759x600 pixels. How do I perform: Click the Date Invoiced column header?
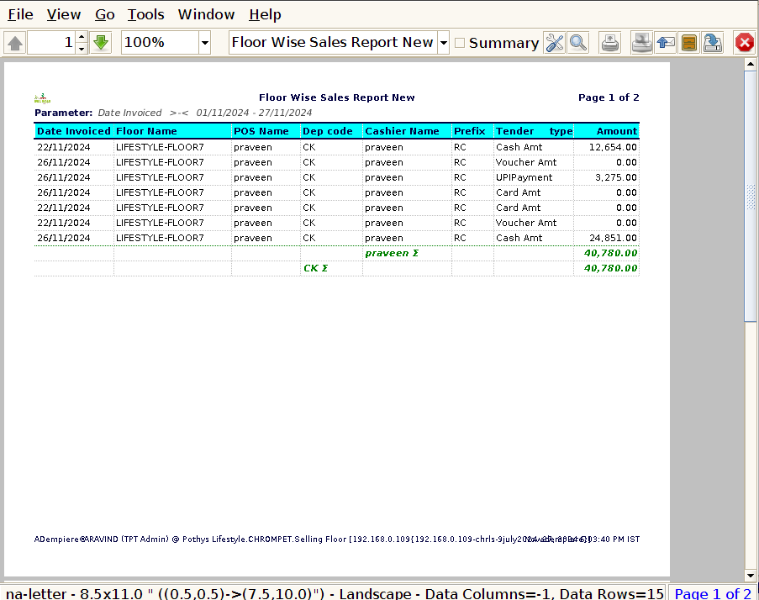pyautogui.click(x=74, y=131)
